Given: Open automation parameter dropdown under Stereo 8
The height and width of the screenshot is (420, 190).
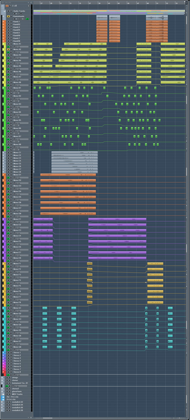Looking at the screenshot, I should (x=21, y=375).
